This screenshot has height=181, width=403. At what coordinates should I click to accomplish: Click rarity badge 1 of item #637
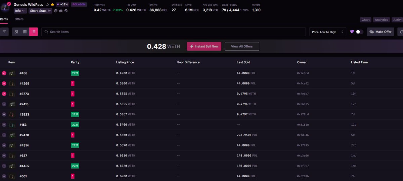coord(73,156)
